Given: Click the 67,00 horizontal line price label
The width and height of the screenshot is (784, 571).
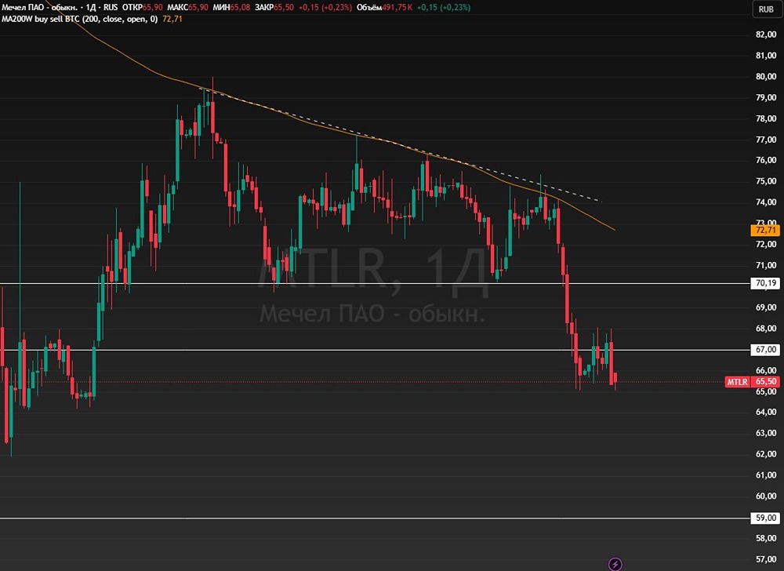Looking at the screenshot, I should pyautogui.click(x=765, y=350).
